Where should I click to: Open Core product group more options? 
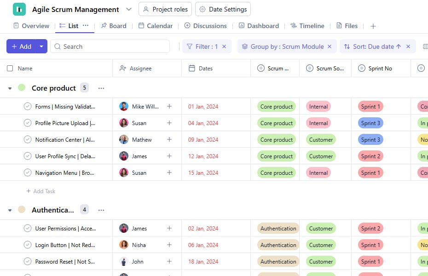click(101, 88)
